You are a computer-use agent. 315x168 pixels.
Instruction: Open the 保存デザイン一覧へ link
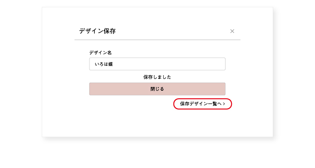coord(201,104)
